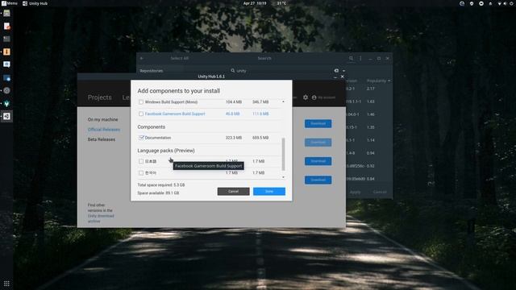The image size is (516, 290).
Task: Open the Unity download archive link
Action: point(101,218)
